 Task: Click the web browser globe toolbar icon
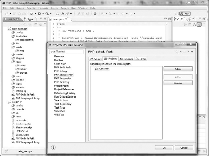click(95, 14)
